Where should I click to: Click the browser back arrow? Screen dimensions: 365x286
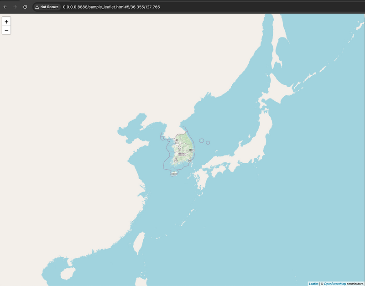point(5,7)
